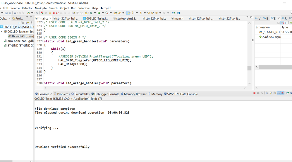Select arm-none-eabi-gdb process entry
This screenshot has width=292, height=162.
tap(19, 41)
